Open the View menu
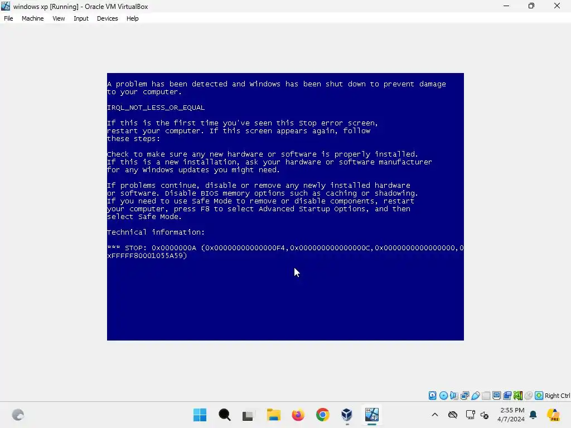This screenshot has width=571, height=428. (59, 18)
